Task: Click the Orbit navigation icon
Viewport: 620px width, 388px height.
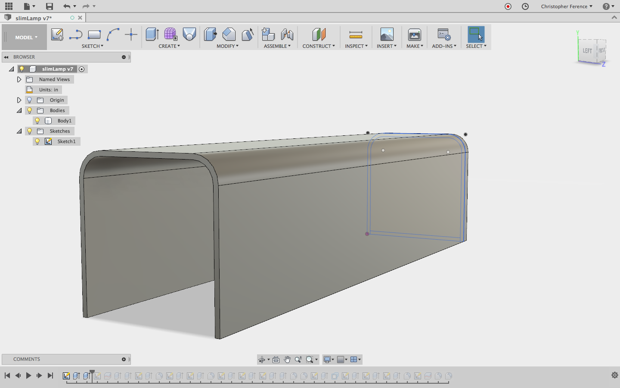Action: tap(262, 360)
